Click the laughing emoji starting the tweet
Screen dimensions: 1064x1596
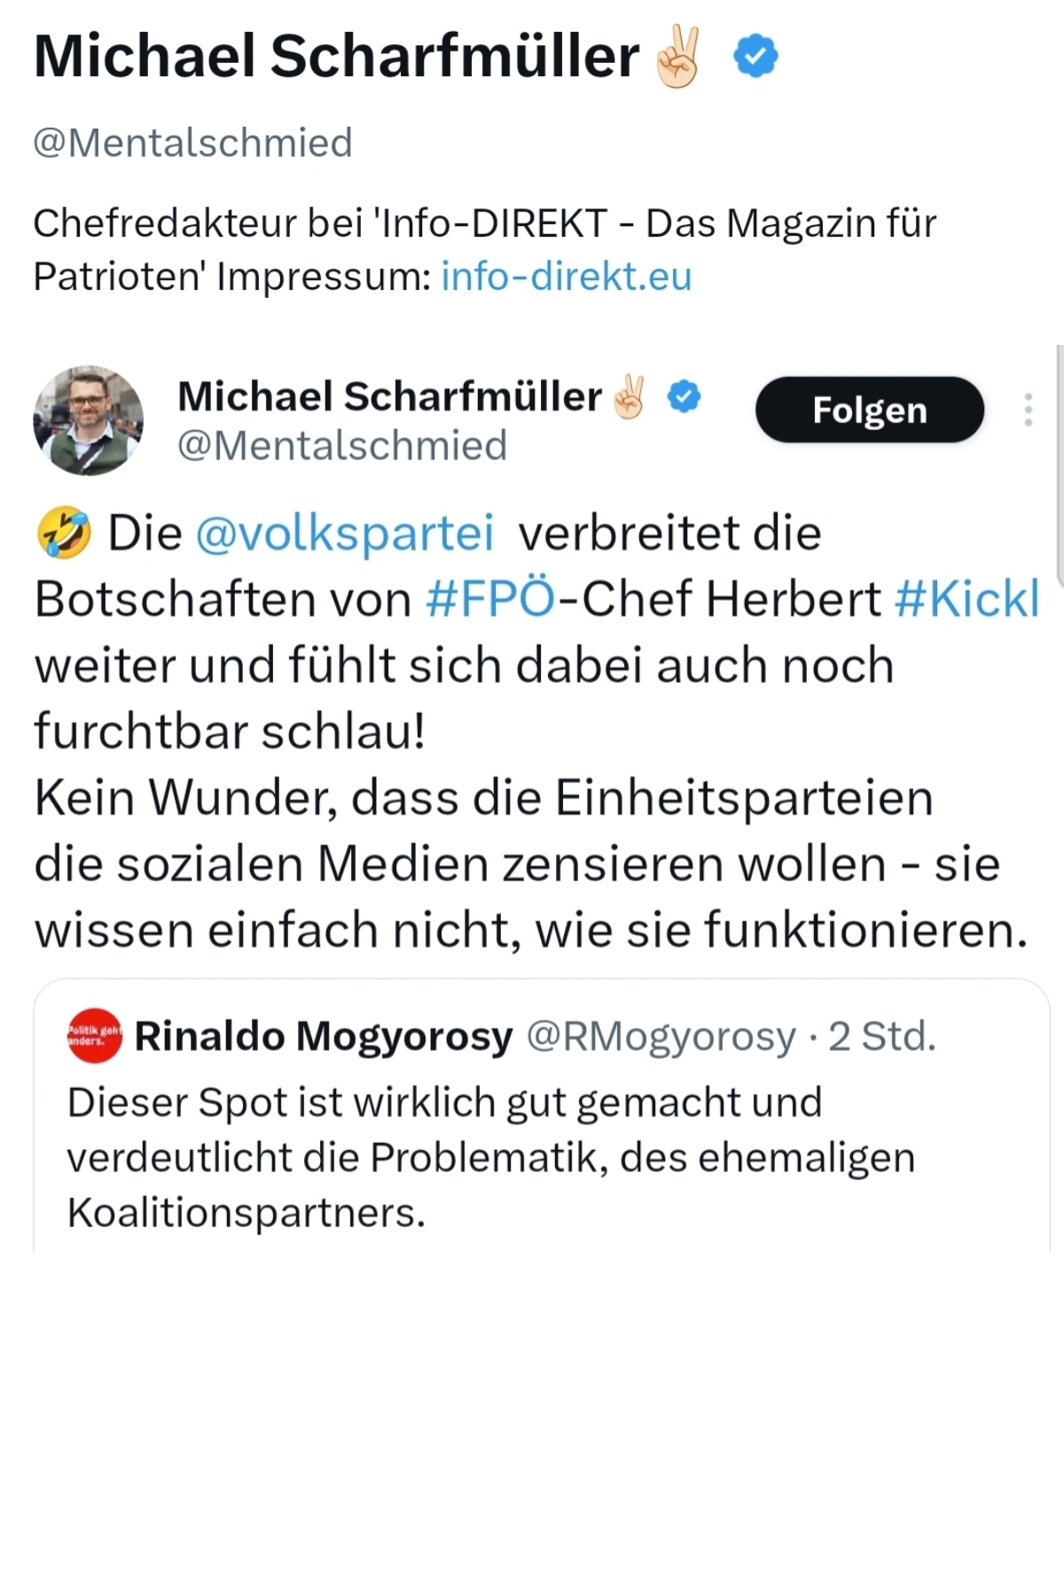(x=63, y=534)
